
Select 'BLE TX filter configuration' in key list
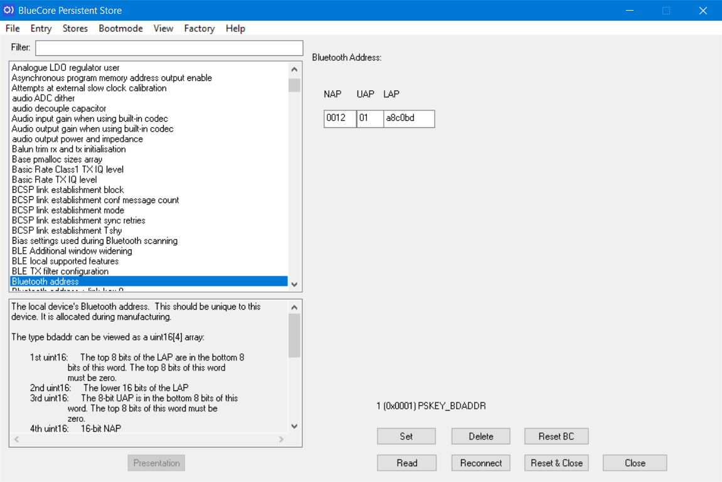pyautogui.click(x=60, y=271)
